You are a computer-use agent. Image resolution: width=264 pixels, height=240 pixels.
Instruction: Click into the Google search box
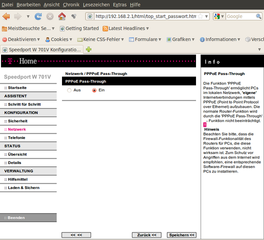[241, 16]
